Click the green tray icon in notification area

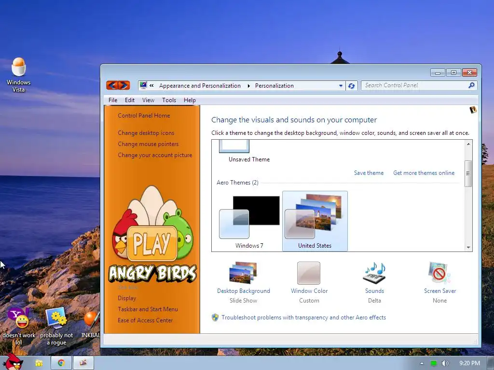coord(434,363)
